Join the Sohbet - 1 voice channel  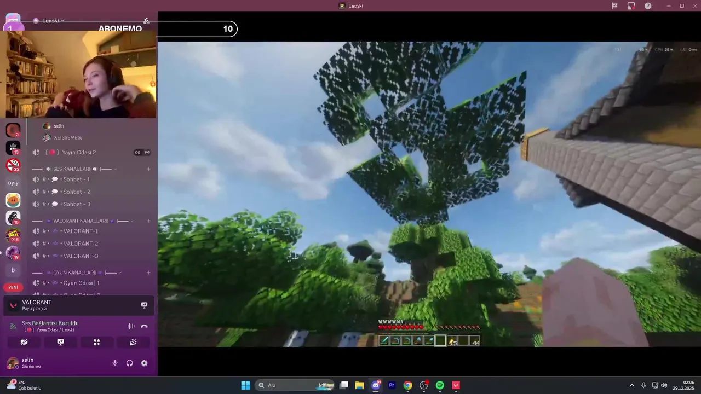click(x=91, y=179)
